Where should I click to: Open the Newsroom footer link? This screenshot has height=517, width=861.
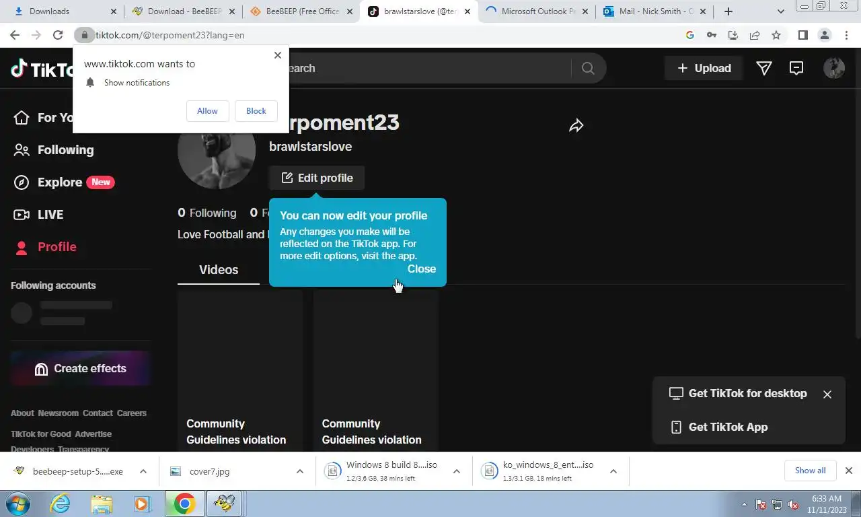59,413
